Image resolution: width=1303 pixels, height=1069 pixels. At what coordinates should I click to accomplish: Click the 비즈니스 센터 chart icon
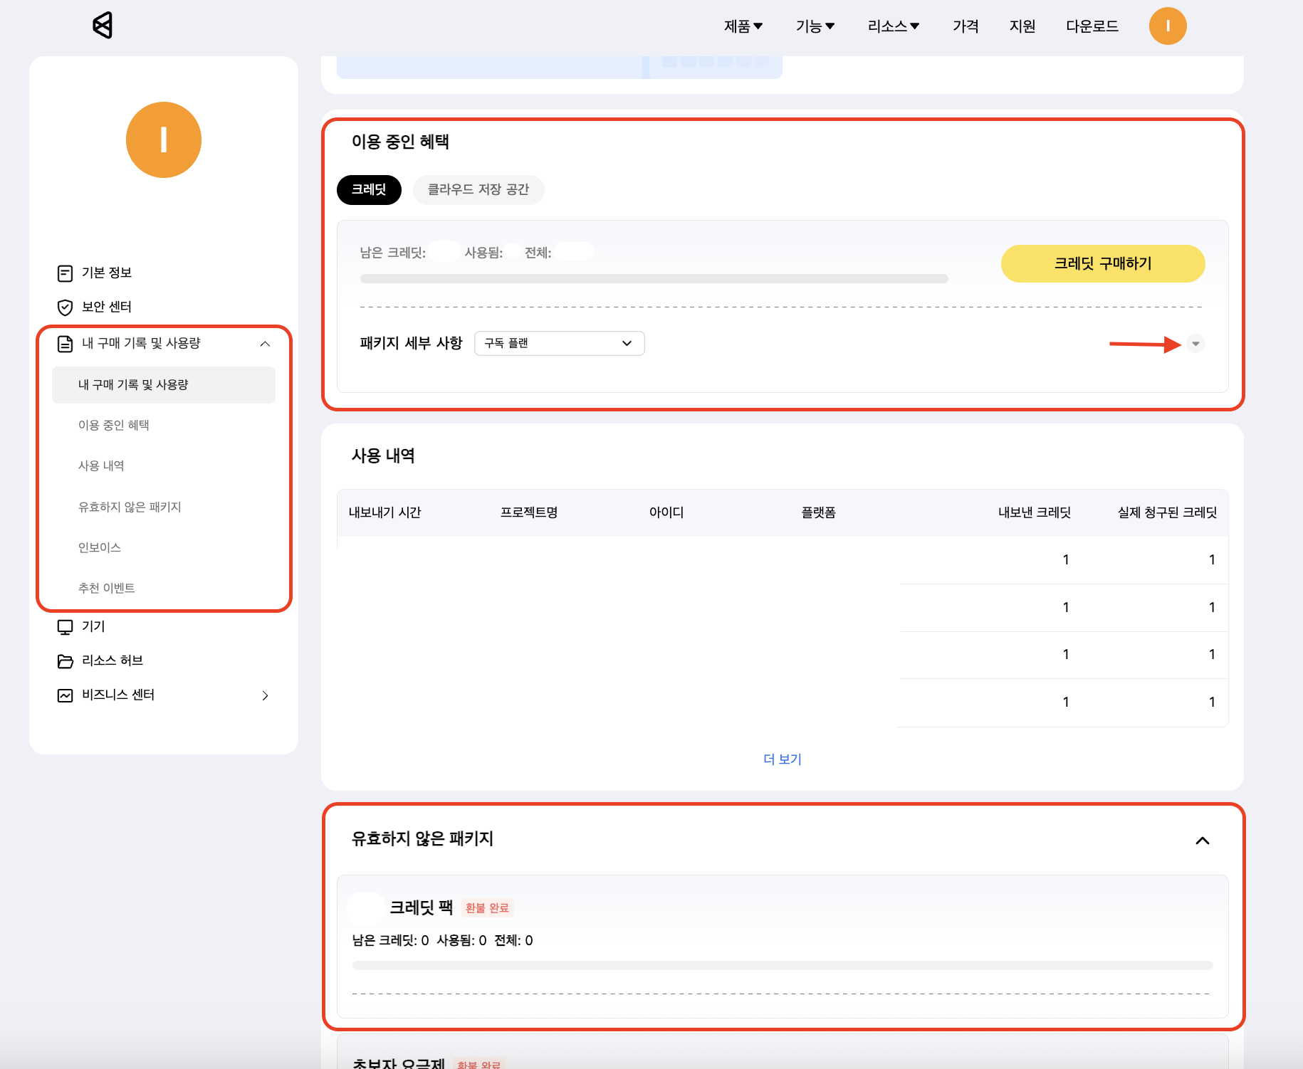pos(65,695)
